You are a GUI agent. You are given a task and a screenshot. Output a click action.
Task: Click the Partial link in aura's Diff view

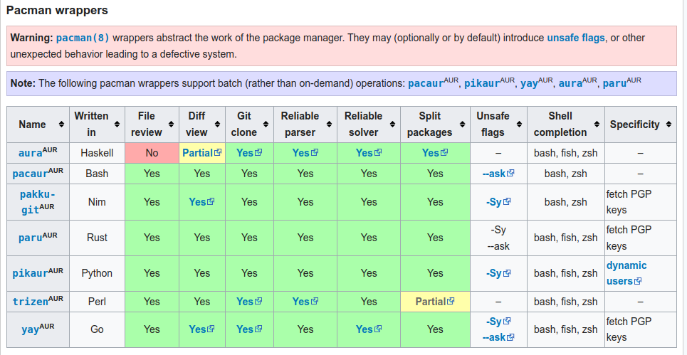click(x=197, y=153)
